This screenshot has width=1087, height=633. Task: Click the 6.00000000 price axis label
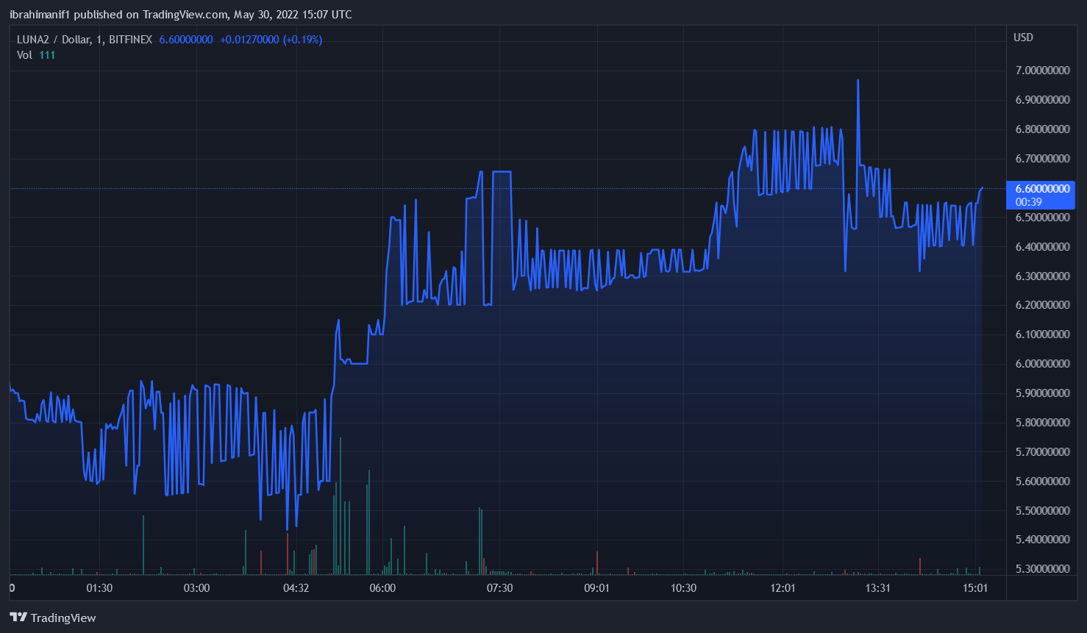(1042, 364)
